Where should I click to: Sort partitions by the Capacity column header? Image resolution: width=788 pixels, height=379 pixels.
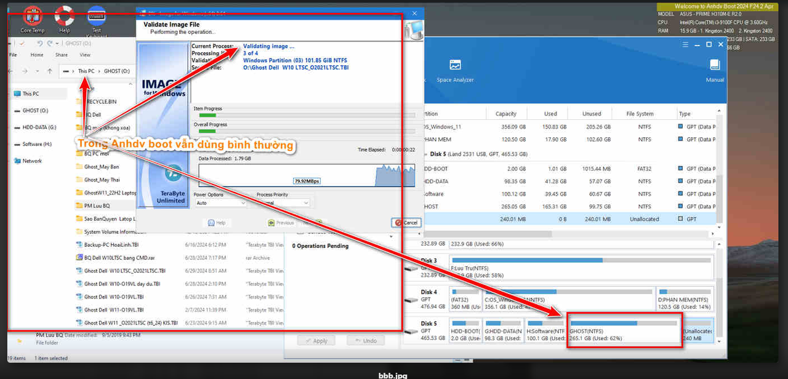point(506,114)
